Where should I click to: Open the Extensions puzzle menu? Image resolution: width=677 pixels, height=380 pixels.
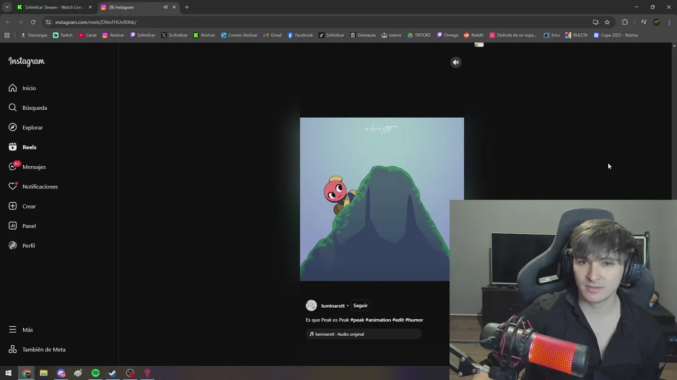(625, 22)
